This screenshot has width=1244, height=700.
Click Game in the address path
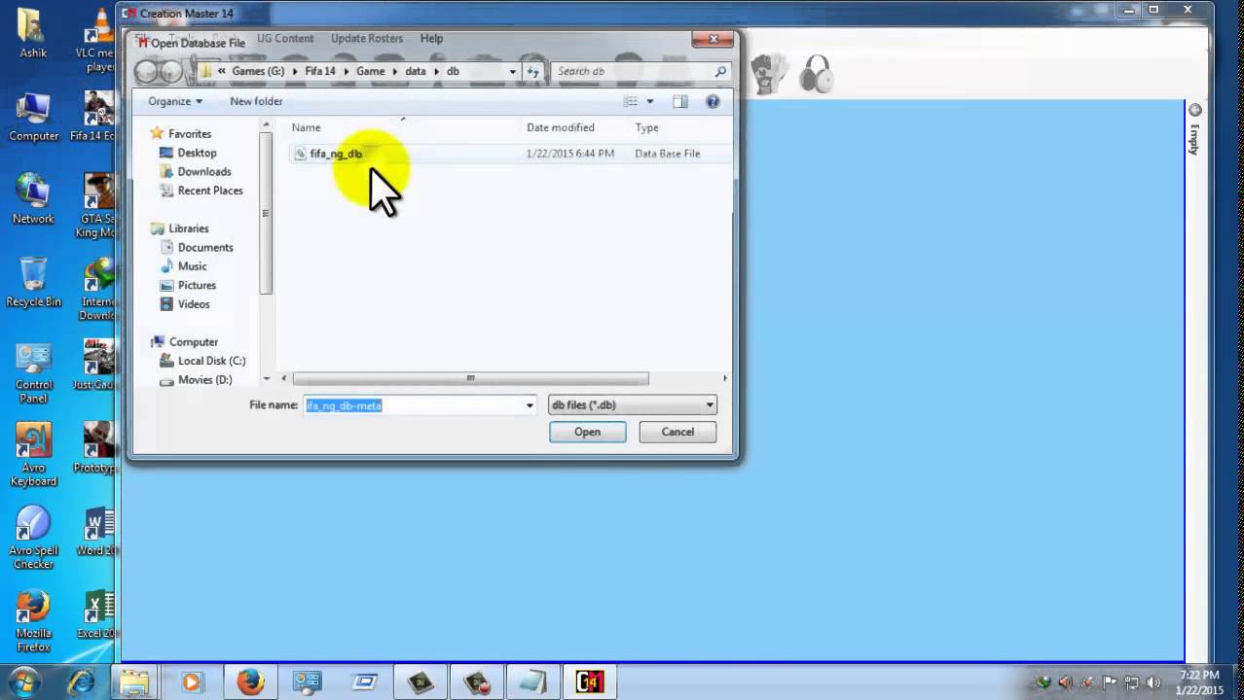click(370, 71)
